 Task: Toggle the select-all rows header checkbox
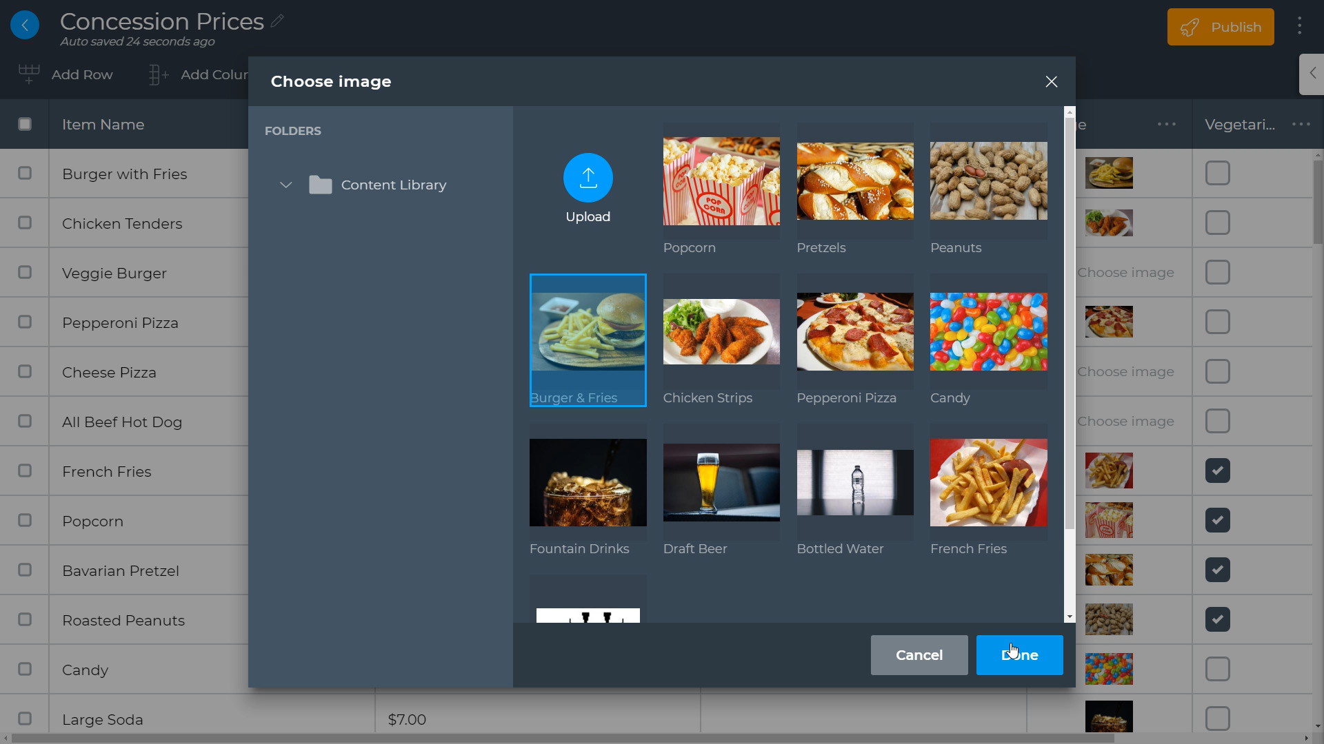pos(25,124)
